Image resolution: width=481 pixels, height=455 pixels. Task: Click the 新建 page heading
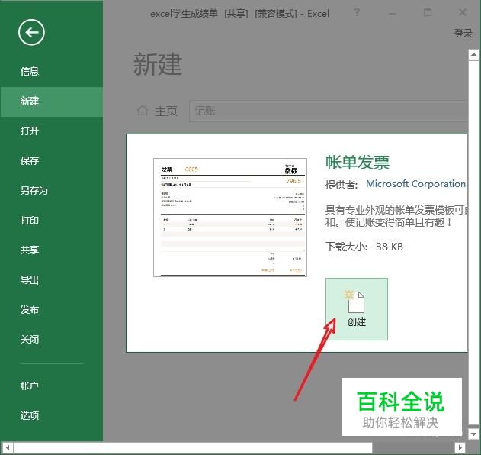tap(158, 64)
